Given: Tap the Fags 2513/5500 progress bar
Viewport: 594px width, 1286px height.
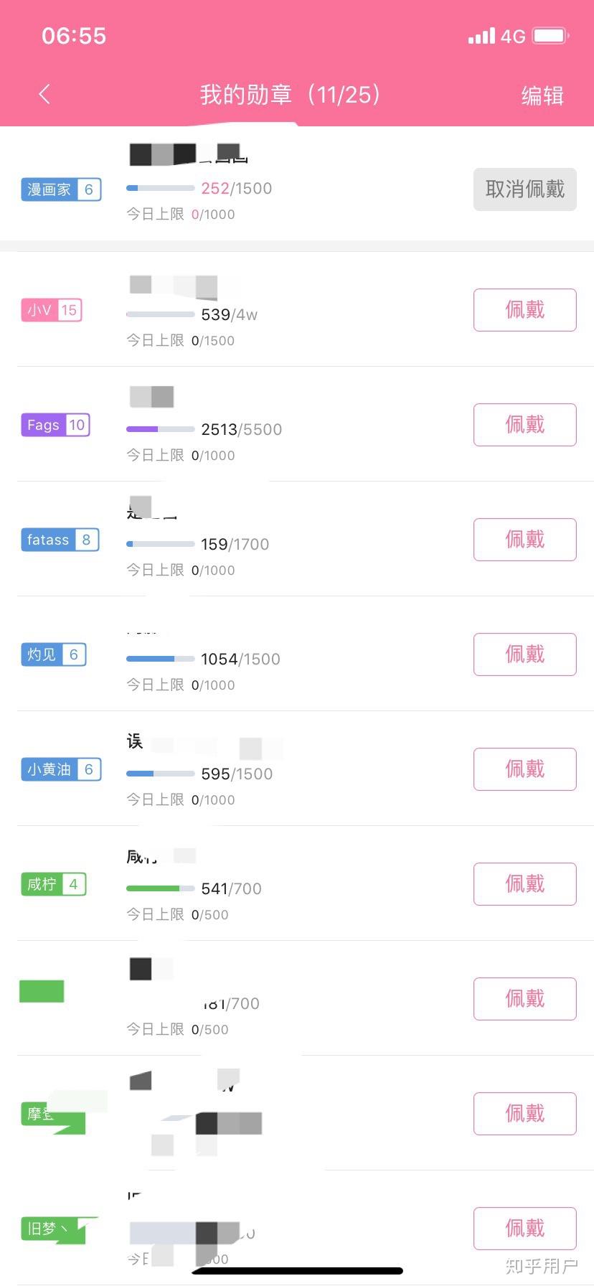Looking at the screenshot, I should pos(160,429).
